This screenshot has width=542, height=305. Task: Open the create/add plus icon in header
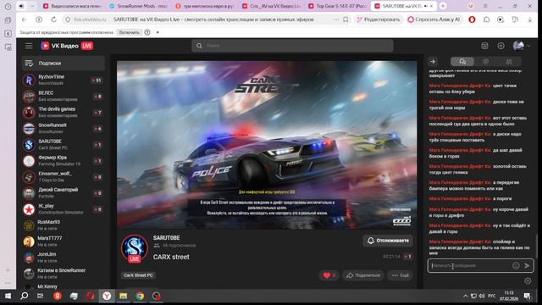coord(501,46)
